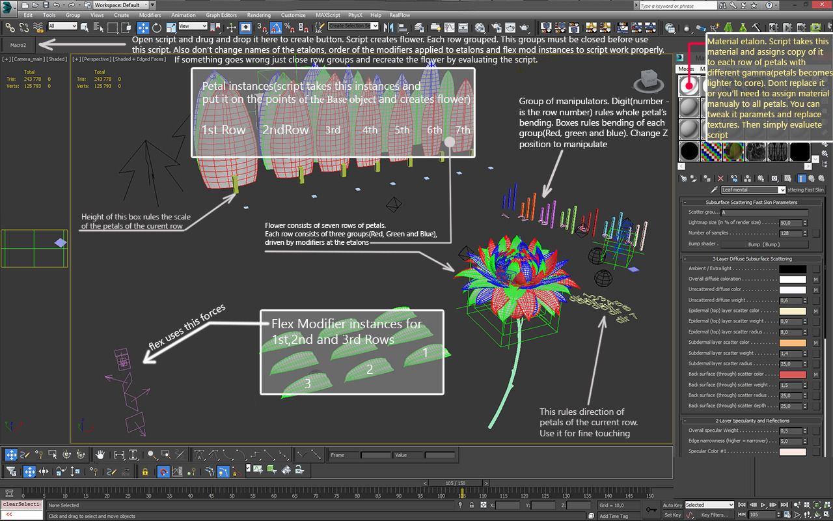
Task: Select the first material sample sphere slot
Action: (689, 85)
